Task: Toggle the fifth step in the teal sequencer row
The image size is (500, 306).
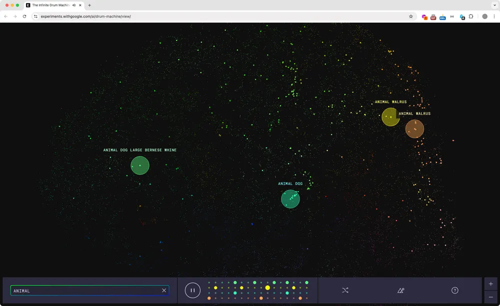Action: pos(235,293)
